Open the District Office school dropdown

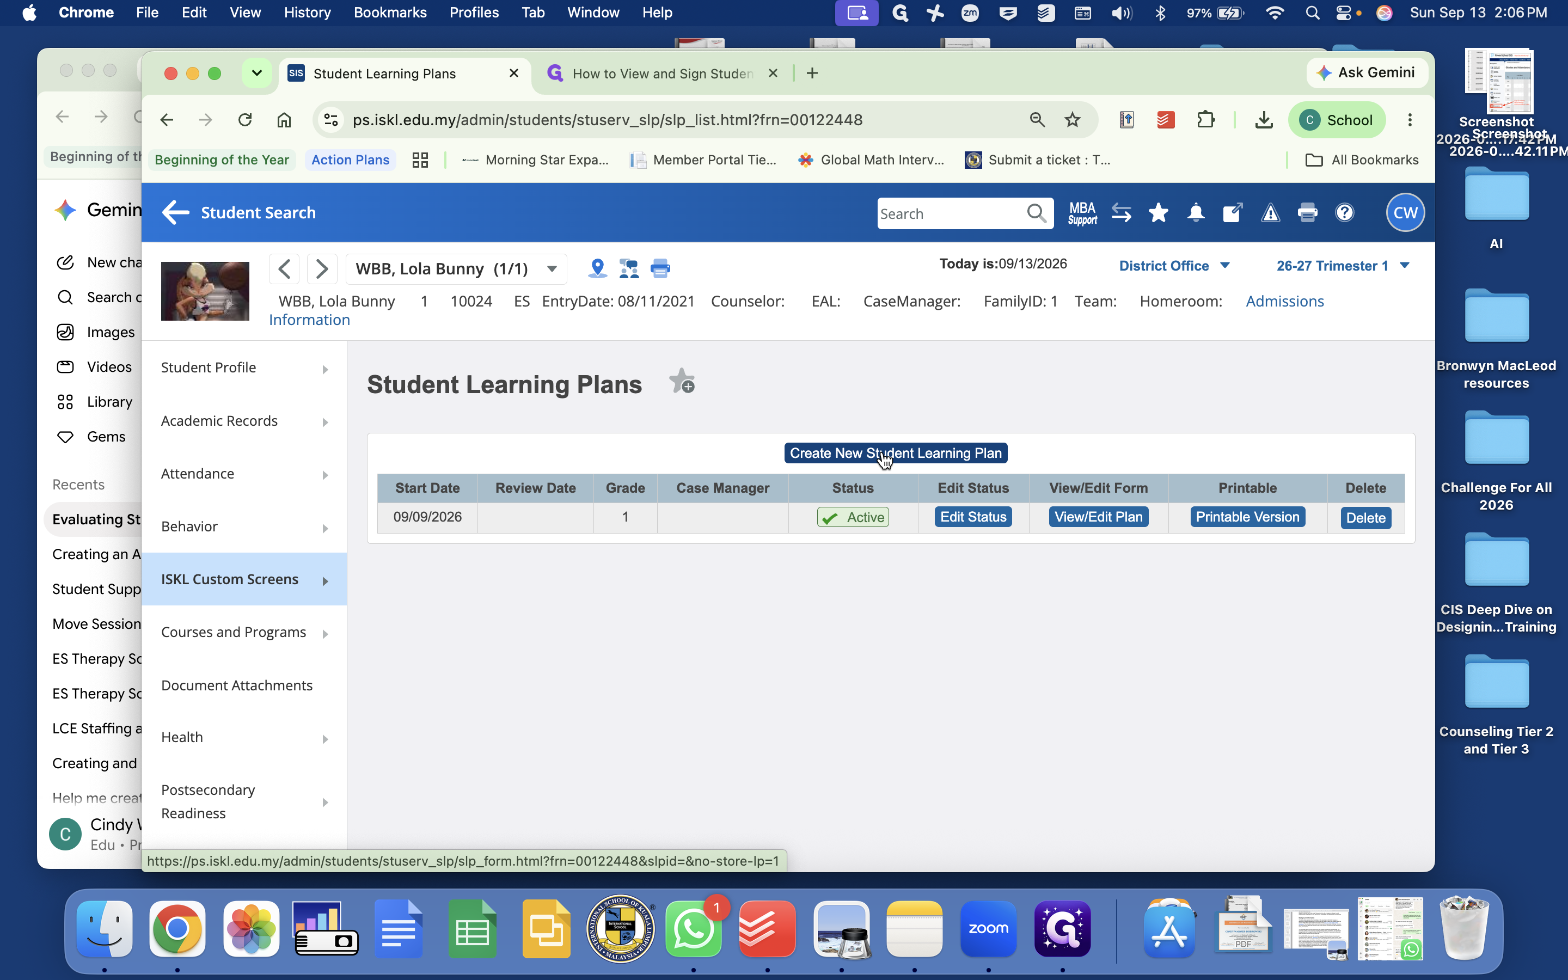[1174, 266]
